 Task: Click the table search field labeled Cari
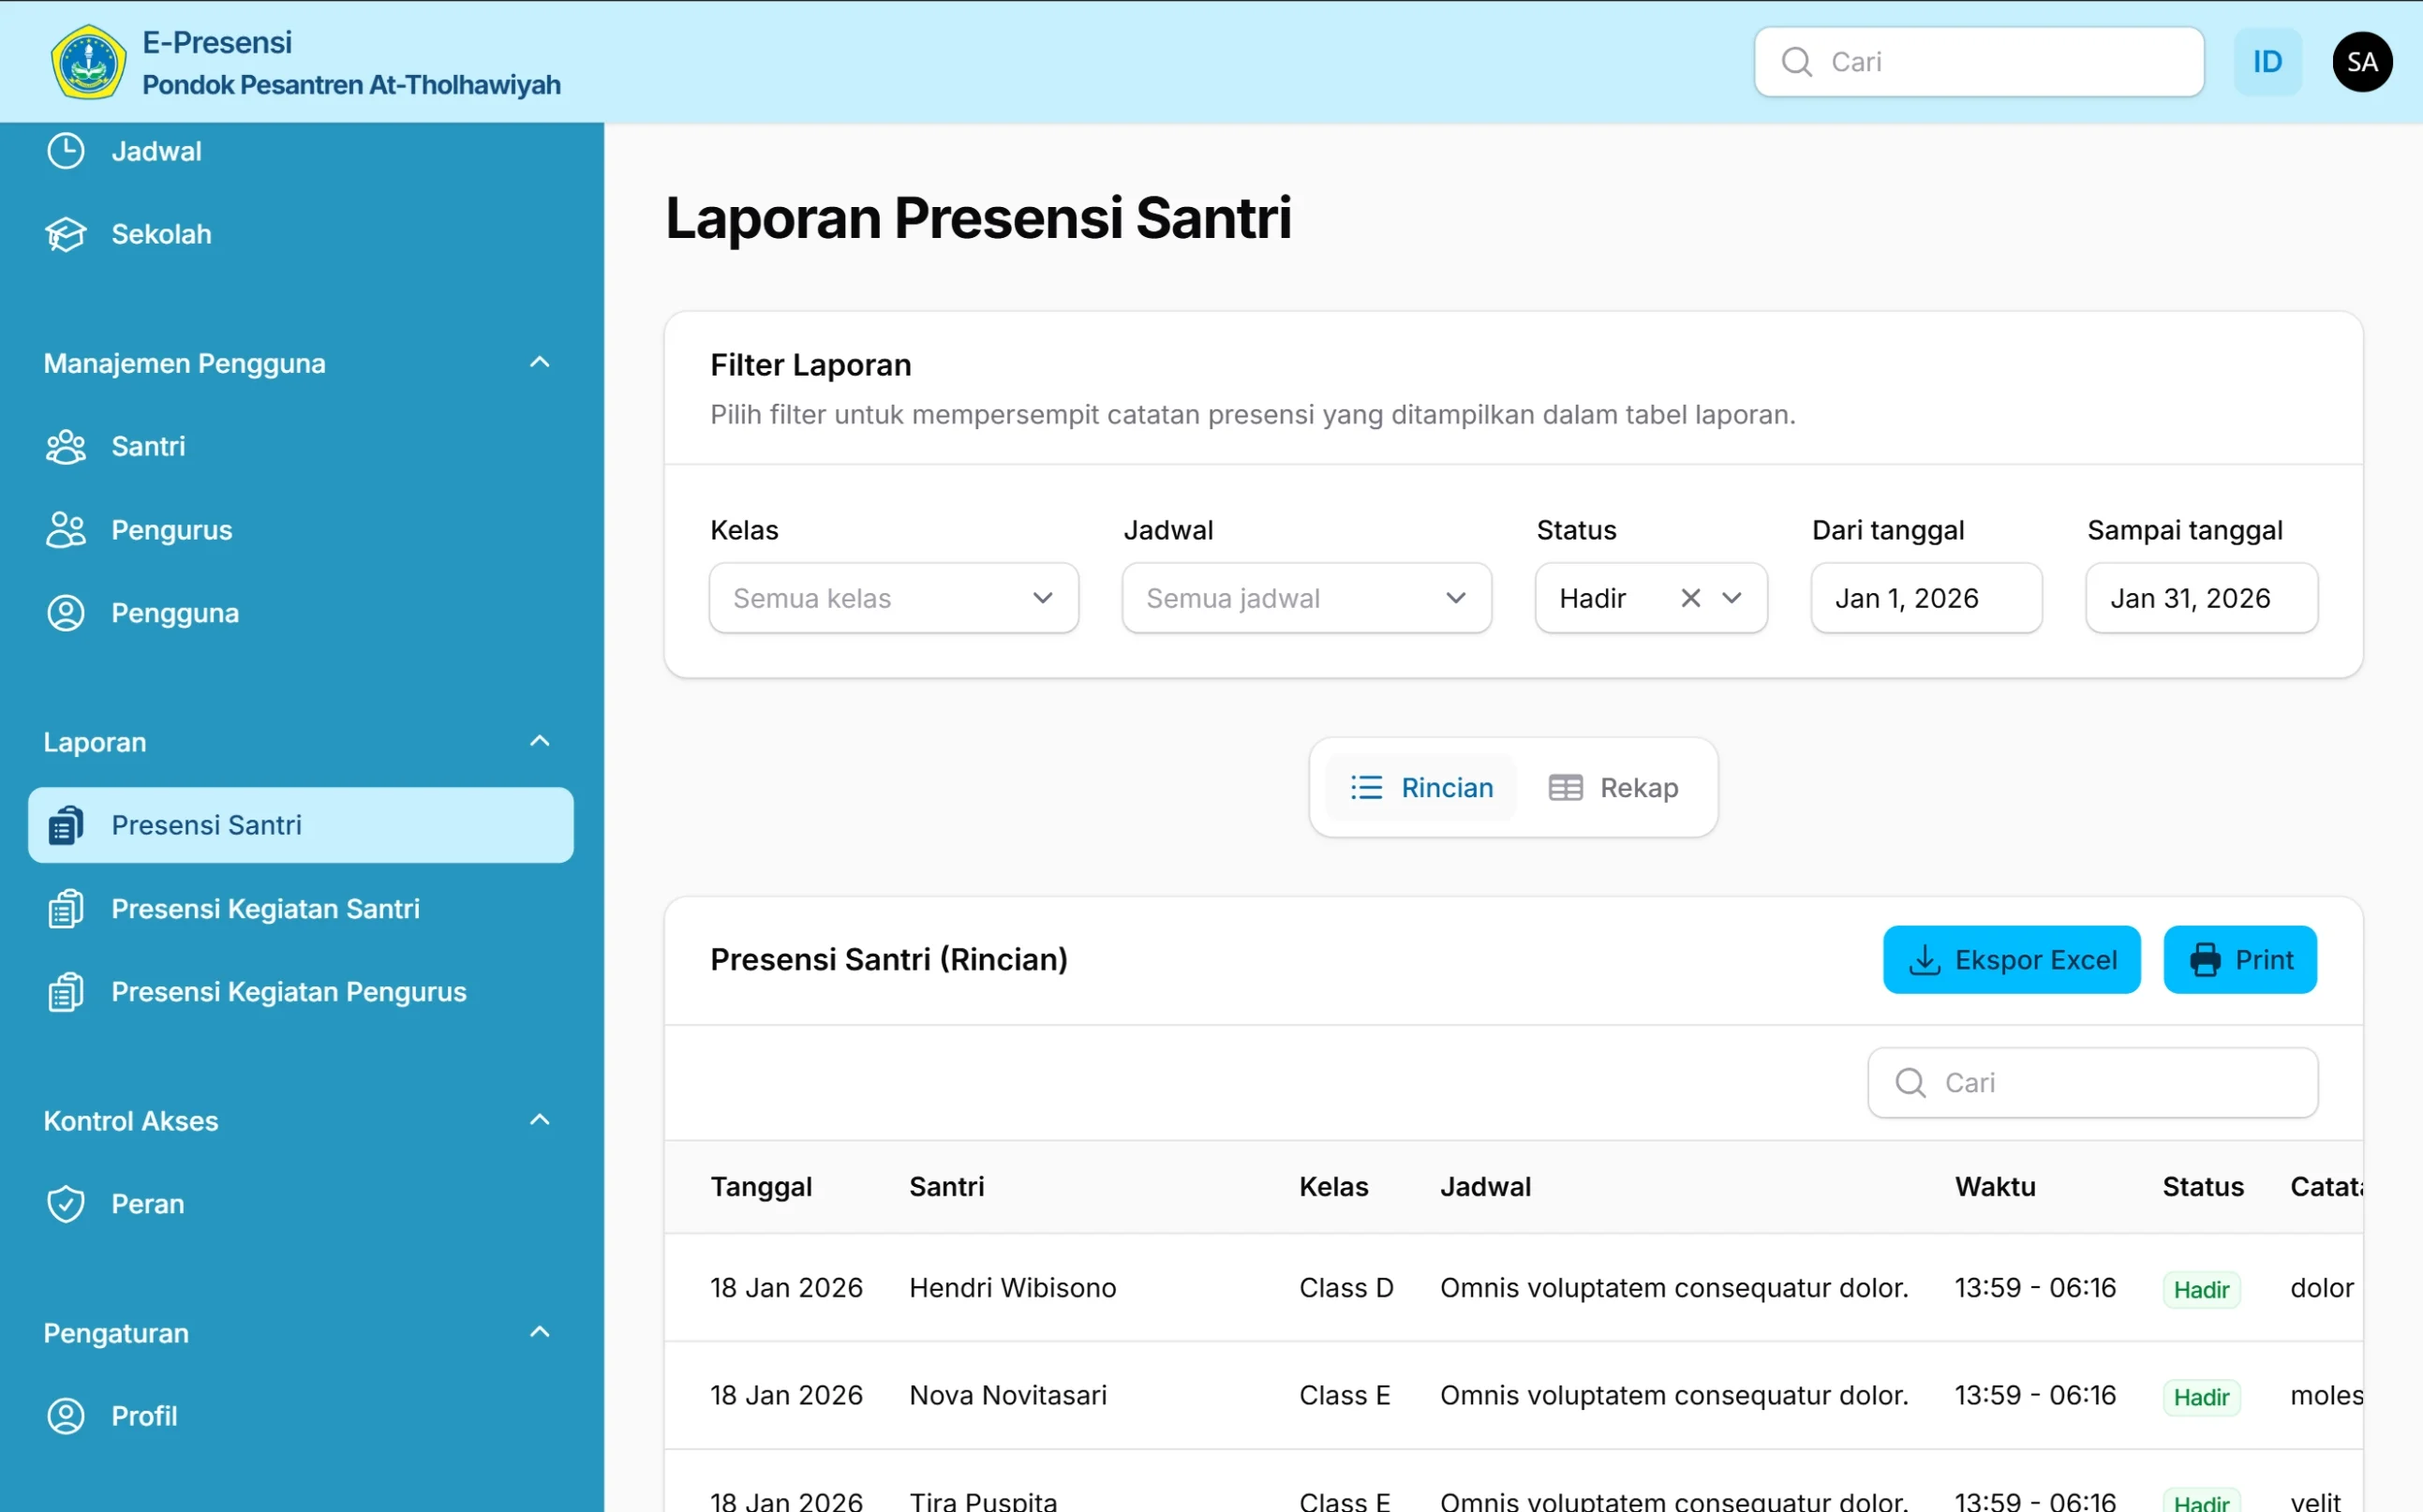click(2092, 1082)
